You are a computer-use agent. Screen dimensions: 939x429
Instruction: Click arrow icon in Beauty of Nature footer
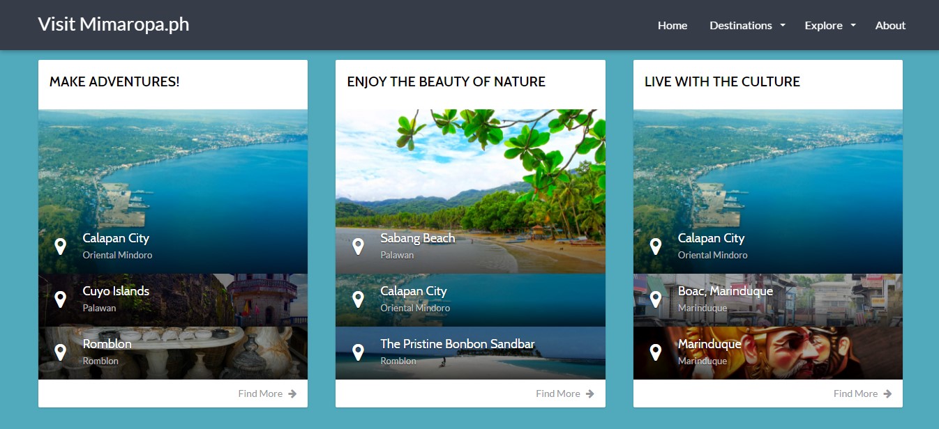pyautogui.click(x=590, y=393)
